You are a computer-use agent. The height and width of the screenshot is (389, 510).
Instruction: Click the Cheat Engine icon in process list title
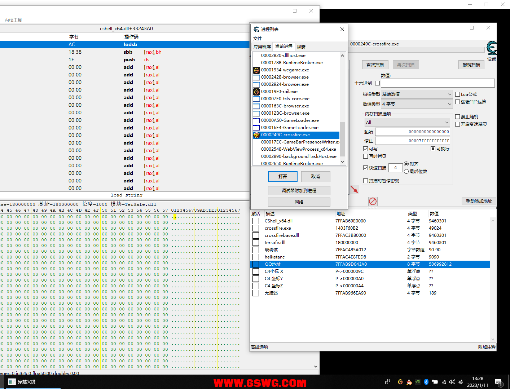coord(256,29)
